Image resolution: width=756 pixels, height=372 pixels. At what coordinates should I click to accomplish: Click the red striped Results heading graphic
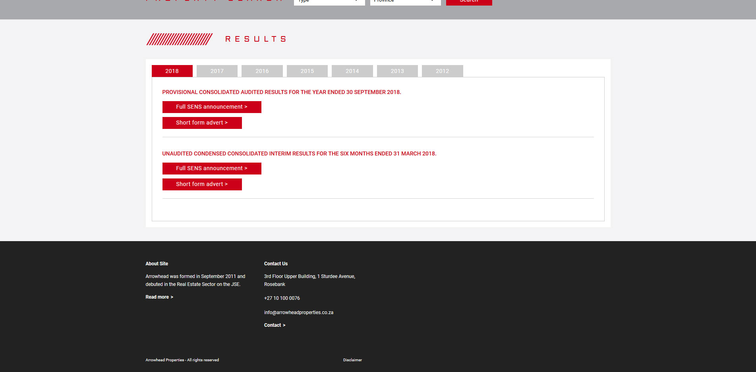179,39
